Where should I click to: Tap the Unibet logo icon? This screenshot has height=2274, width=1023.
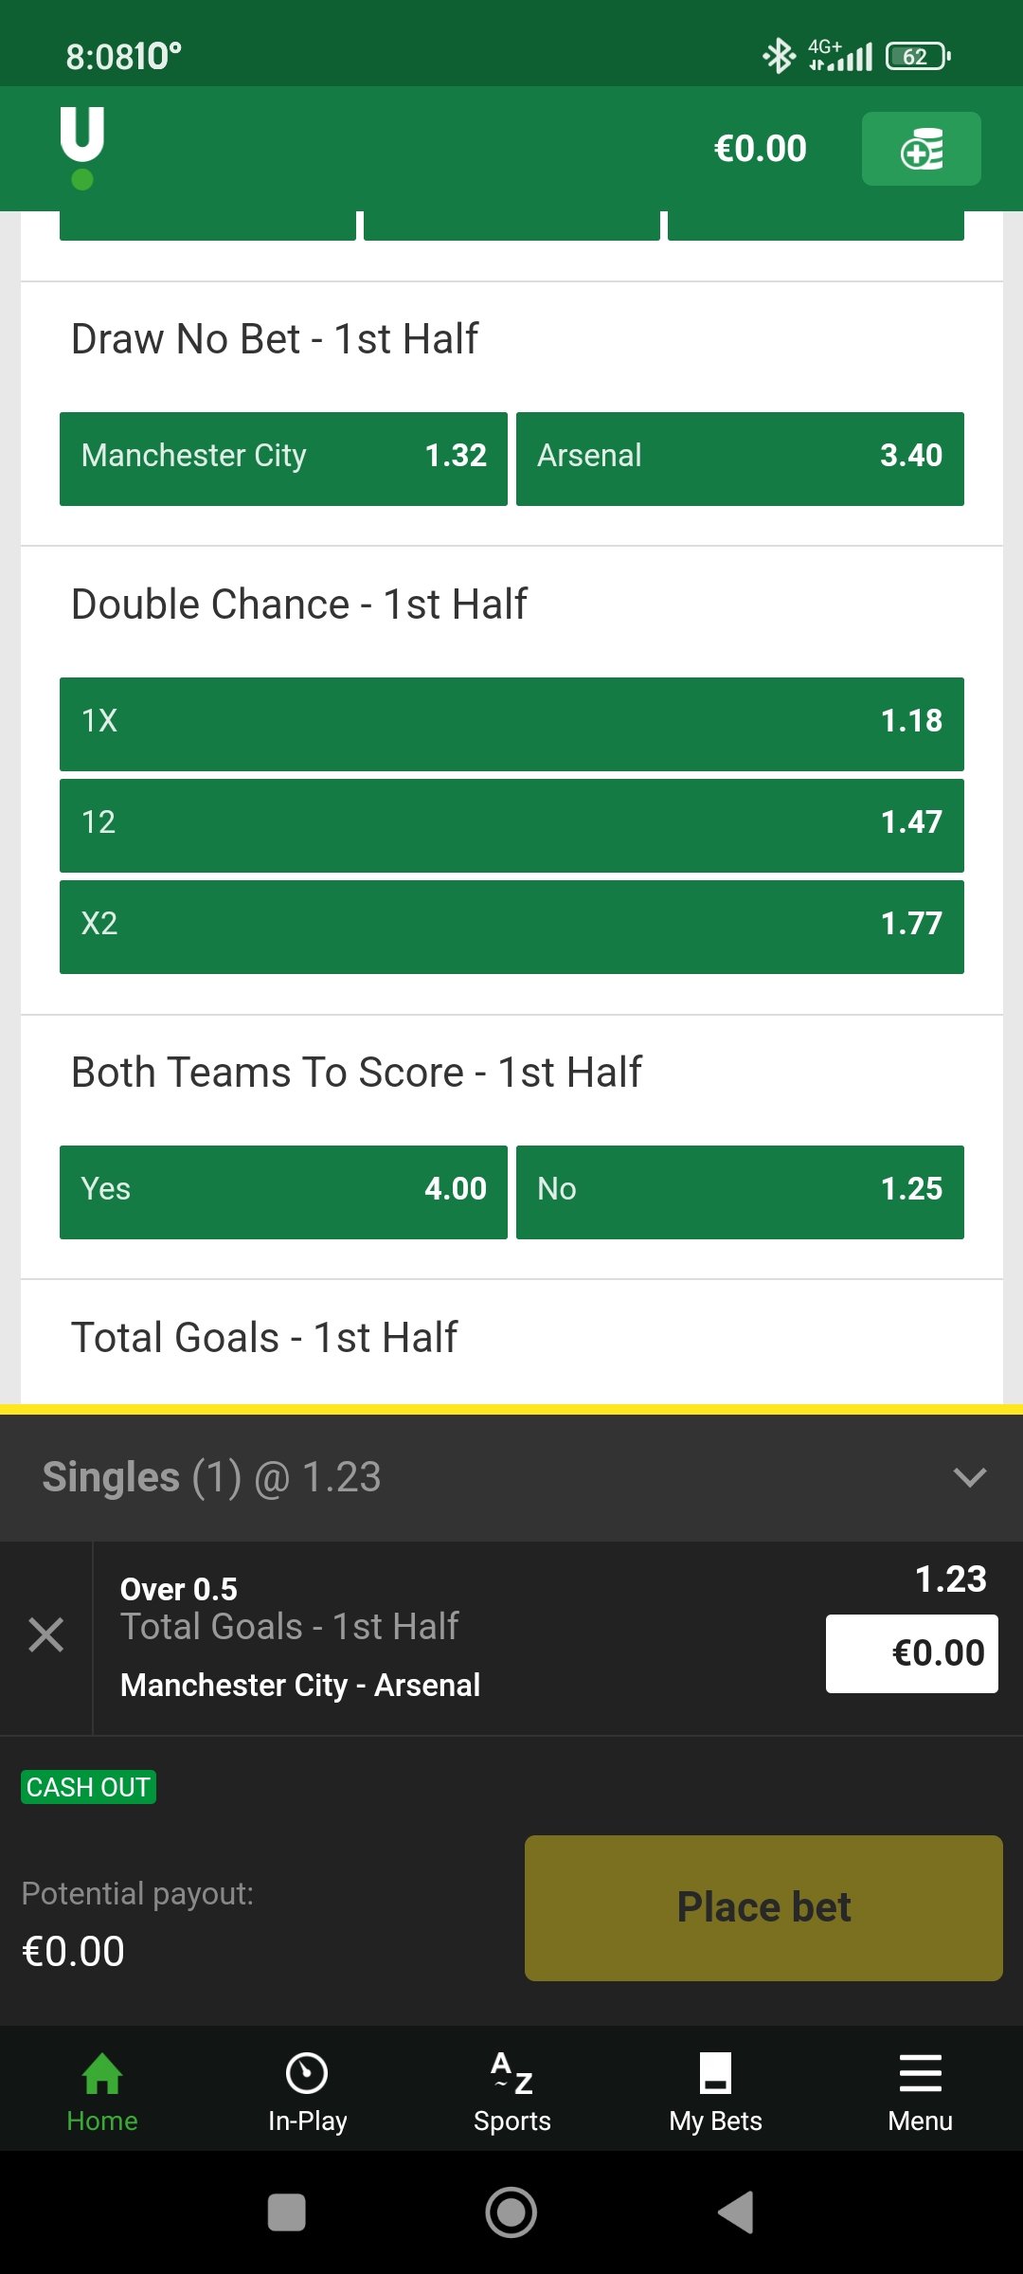[x=82, y=148]
